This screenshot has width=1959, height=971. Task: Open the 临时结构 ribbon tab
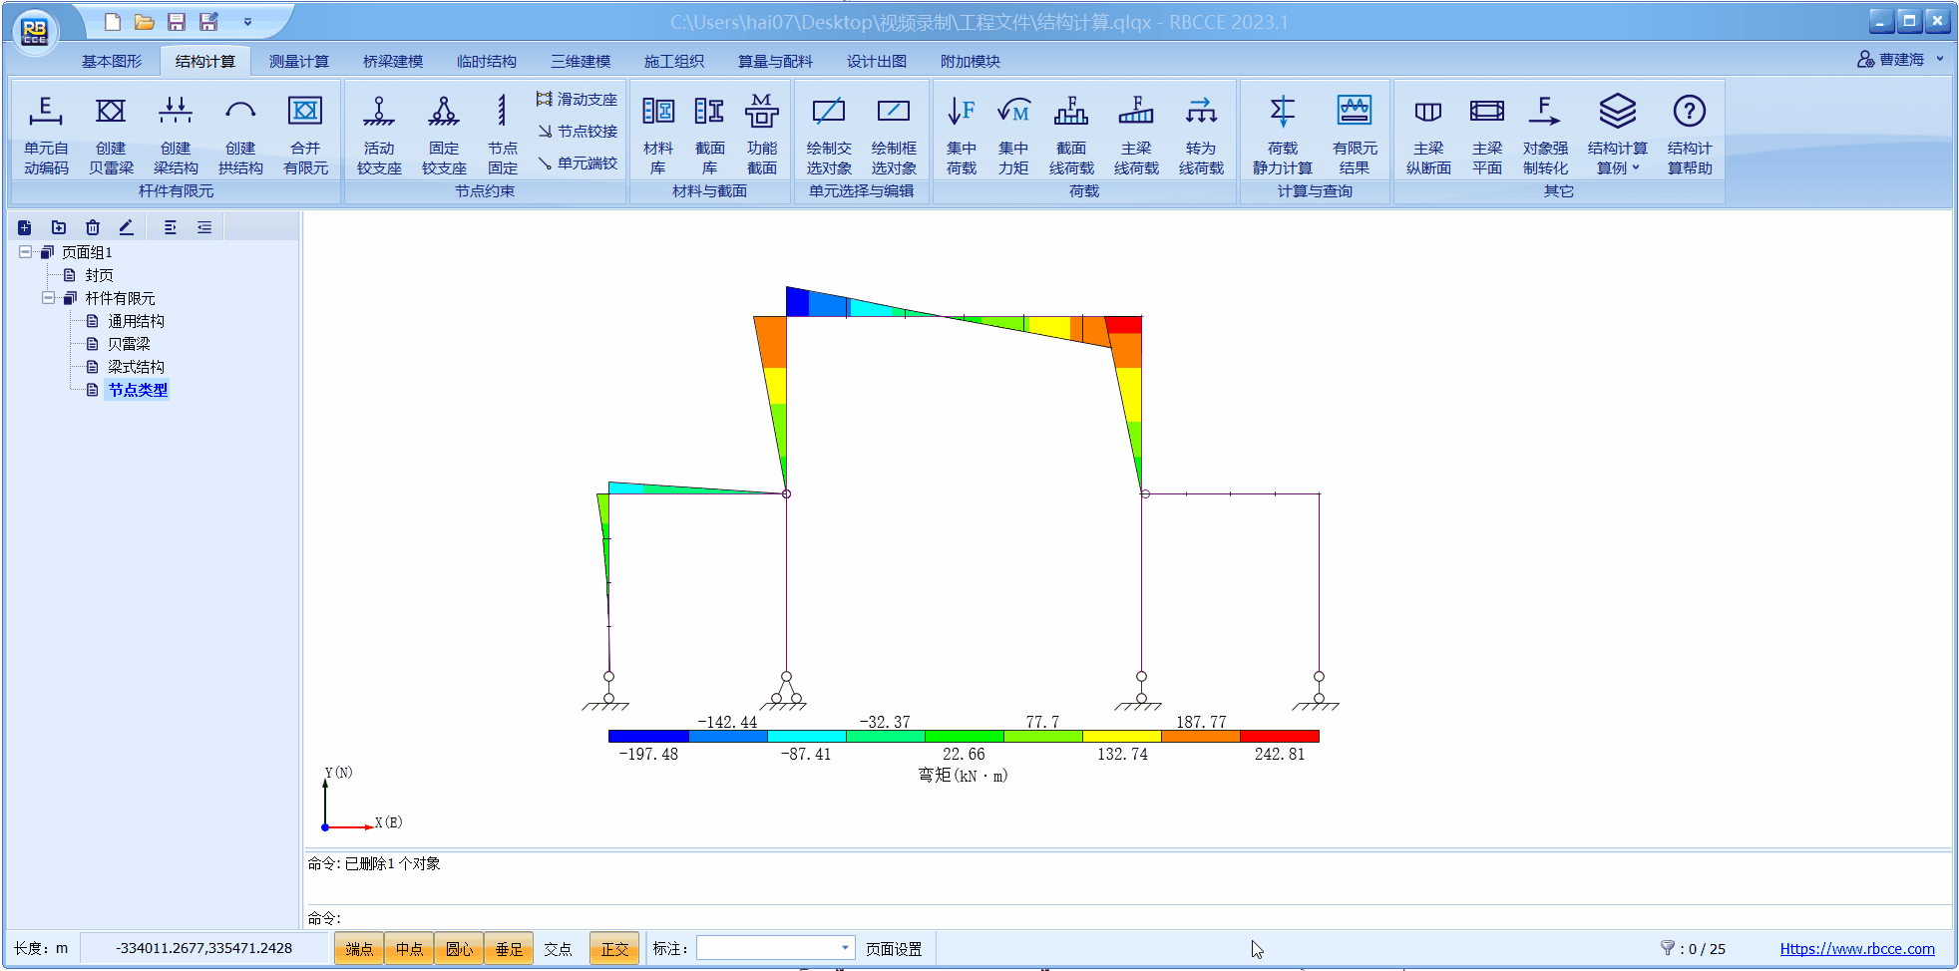click(487, 62)
